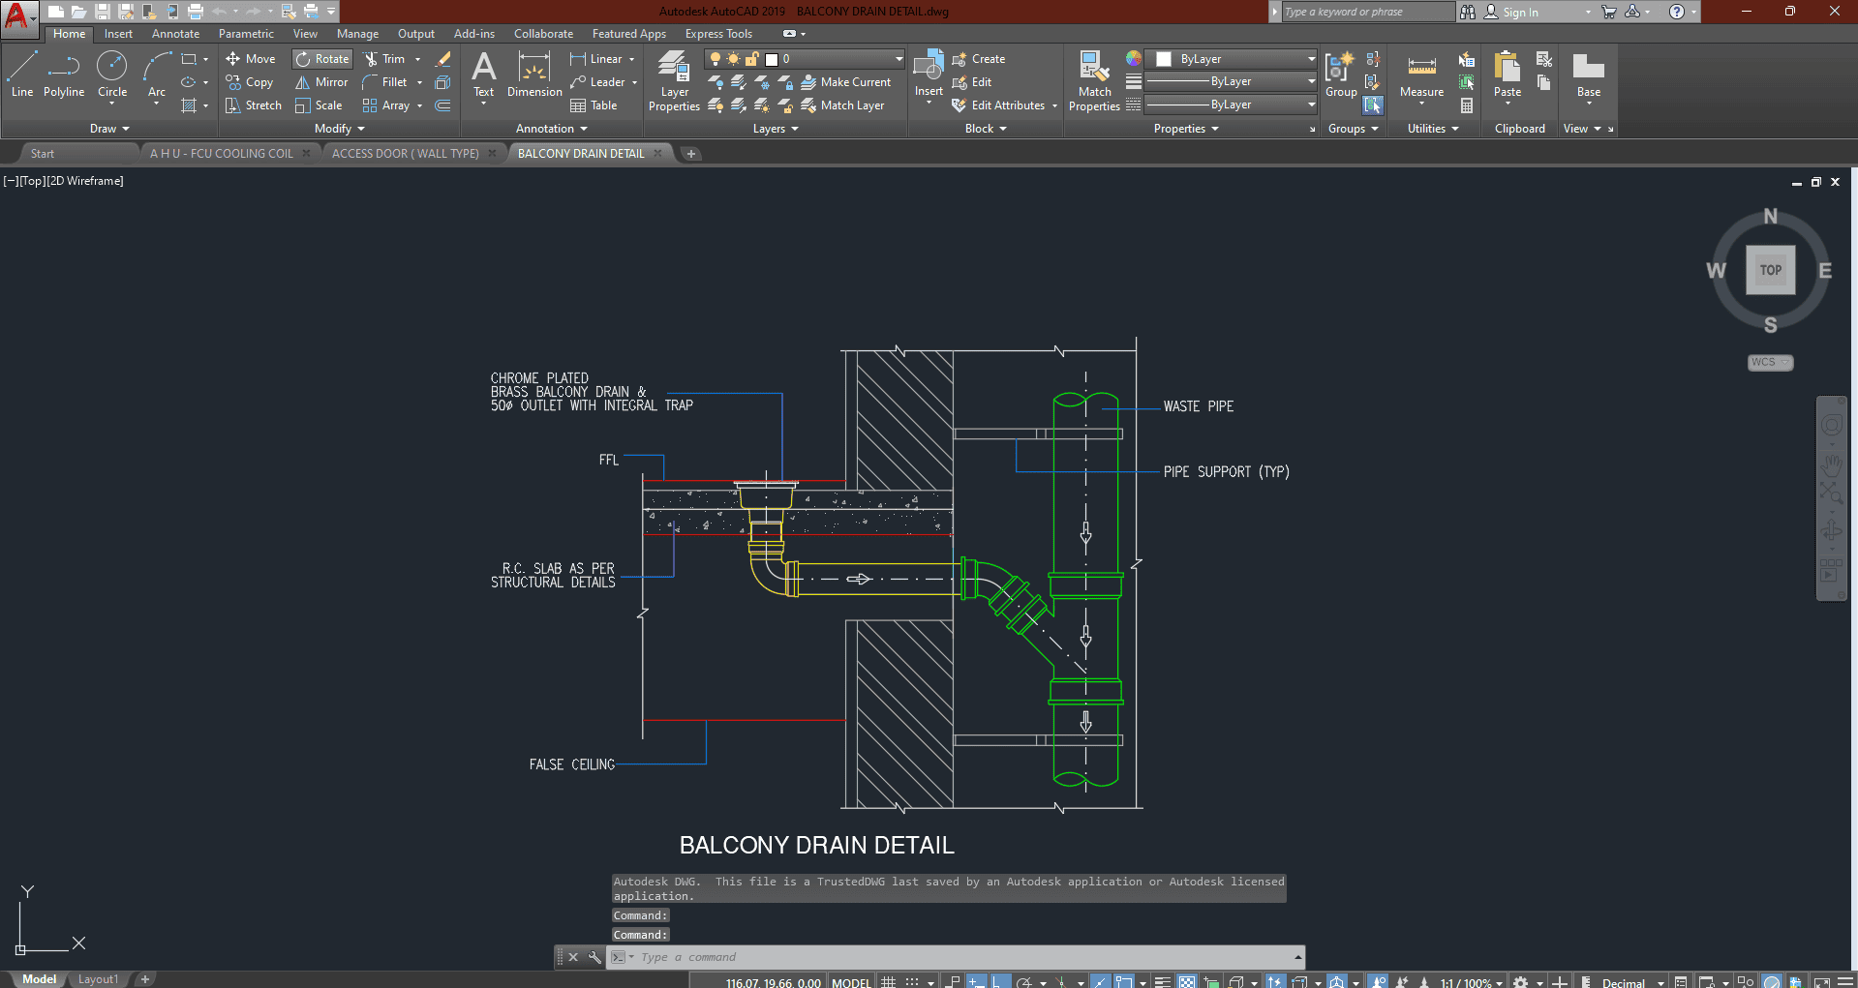This screenshot has height=988, width=1858.
Task: Click Make Current layer button
Action: coord(845,82)
